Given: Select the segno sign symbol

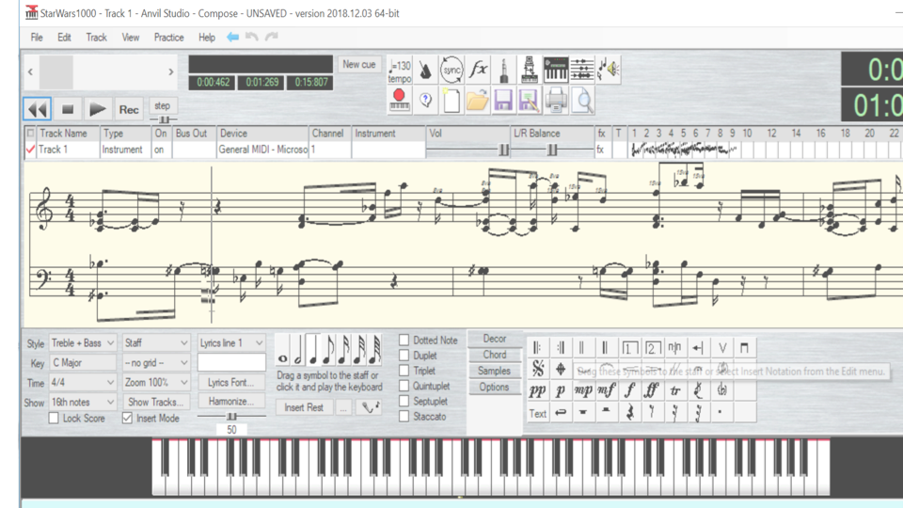Looking at the screenshot, I should click(x=537, y=369).
